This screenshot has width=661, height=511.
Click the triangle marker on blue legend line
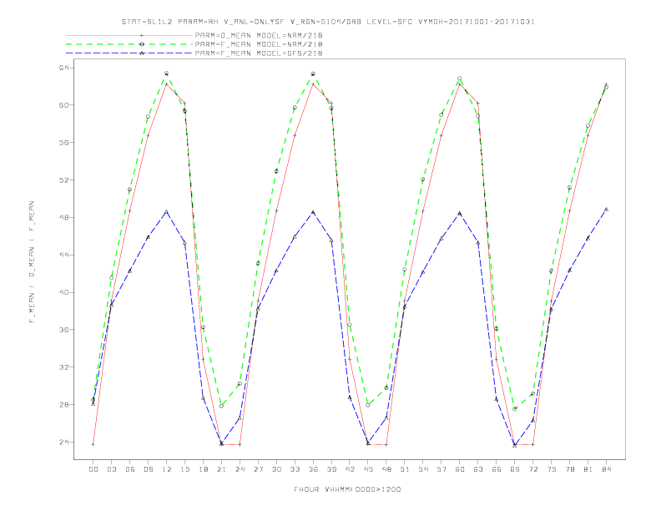(142, 53)
